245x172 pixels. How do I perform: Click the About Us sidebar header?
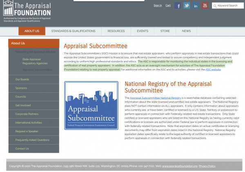34,43
